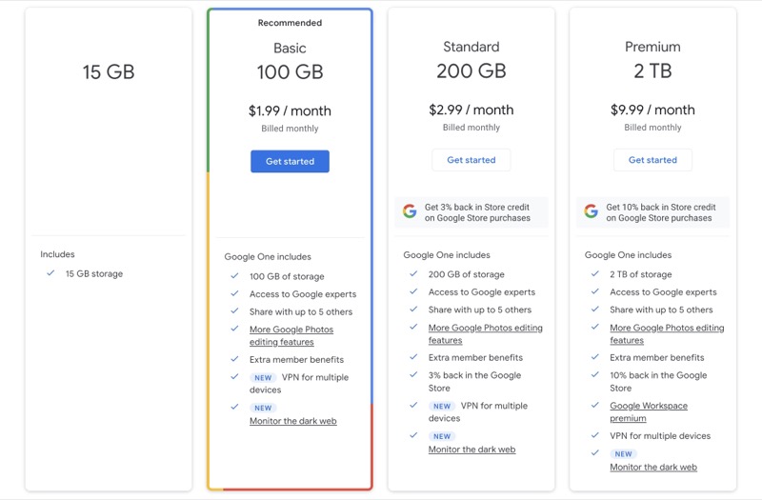762x500 pixels.
Task: Click Get 3% back in Store credit text
Action: click(477, 212)
